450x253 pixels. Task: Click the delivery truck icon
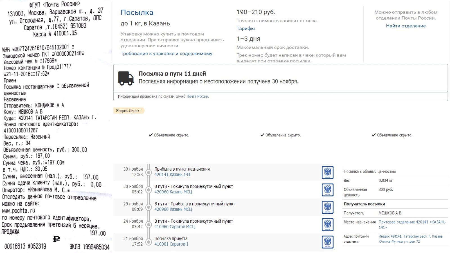(x=126, y=78)
